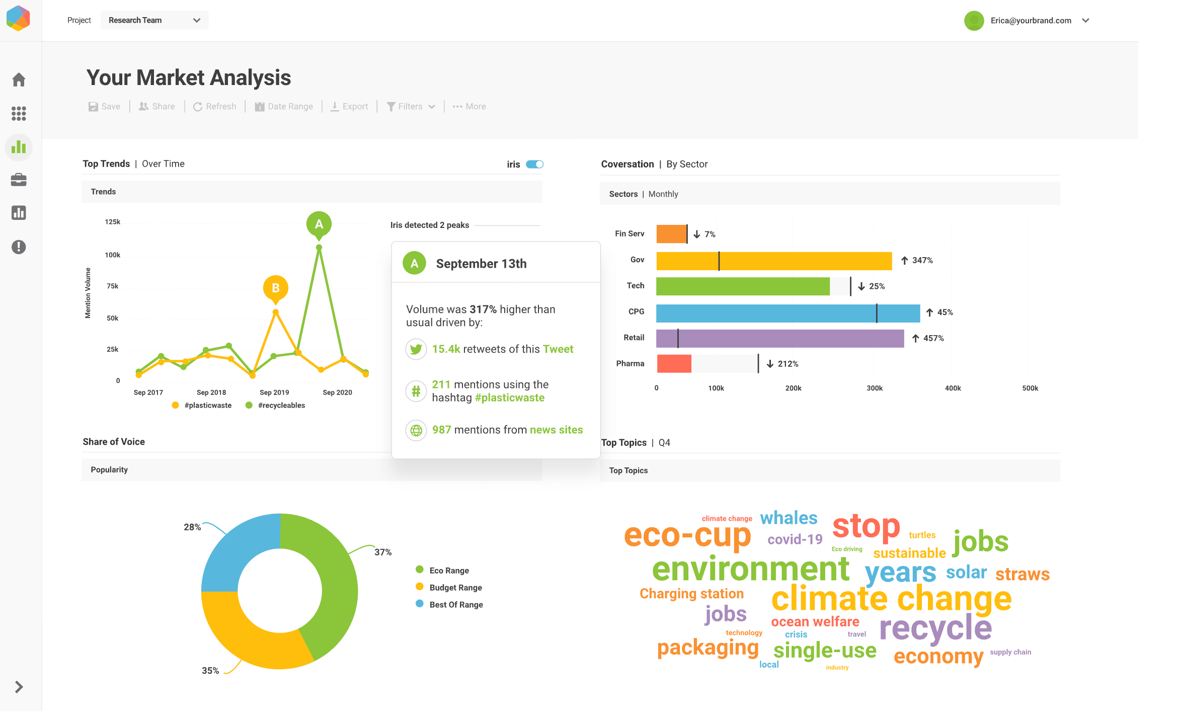Open the Date Range selector
Image resolution: width=1177 pixels, height=712 pixels.
coord(283,106)
